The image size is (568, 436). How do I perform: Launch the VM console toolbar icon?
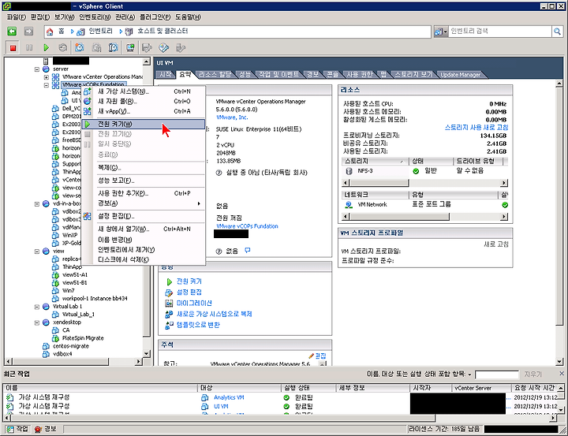point(130,47)
